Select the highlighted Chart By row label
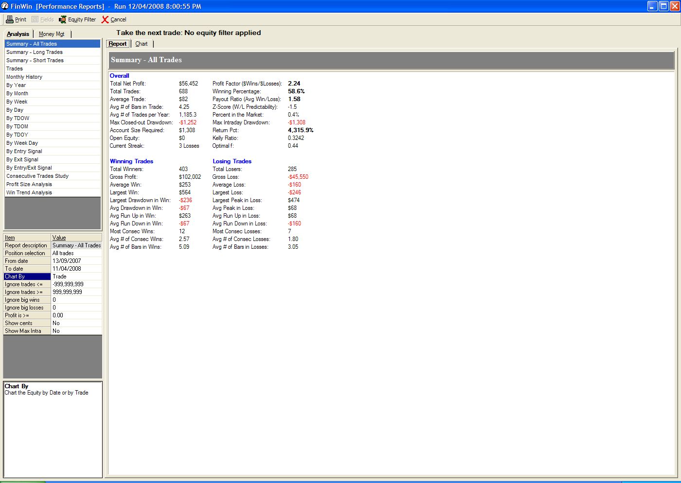681x483 pixels. (x=27, y=276)
